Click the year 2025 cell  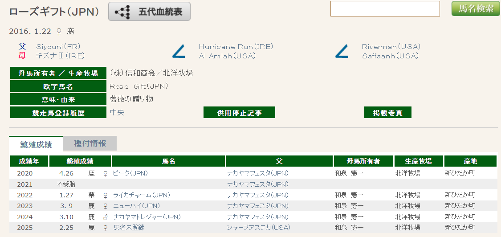25,228
